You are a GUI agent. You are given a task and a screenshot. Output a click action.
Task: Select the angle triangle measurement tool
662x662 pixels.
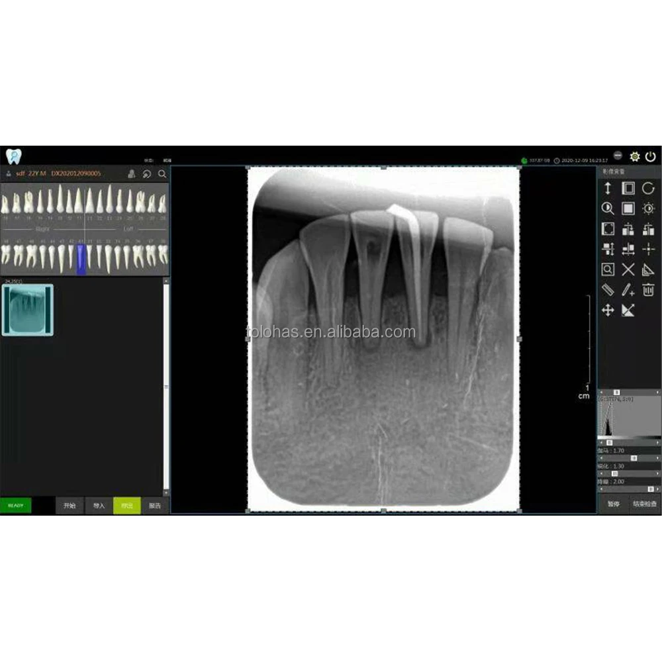[648, 269]
